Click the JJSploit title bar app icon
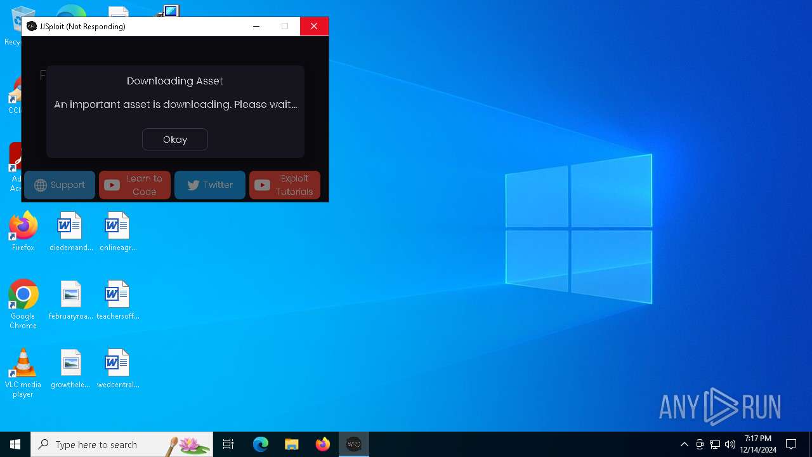812x457 pixels. click(x=32, y=26)
